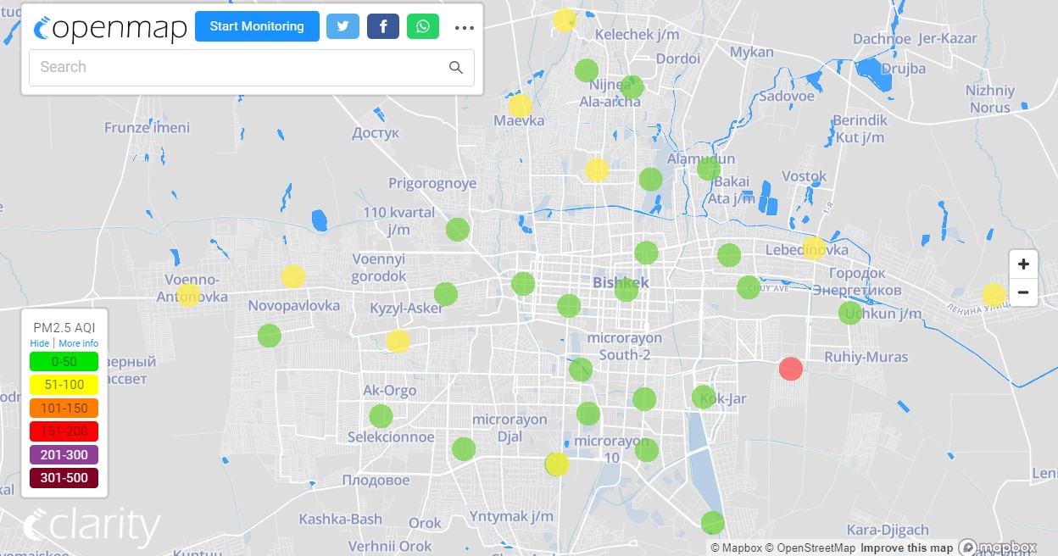Open the OpenStreetMap attribution link

[x=810, y=548]
